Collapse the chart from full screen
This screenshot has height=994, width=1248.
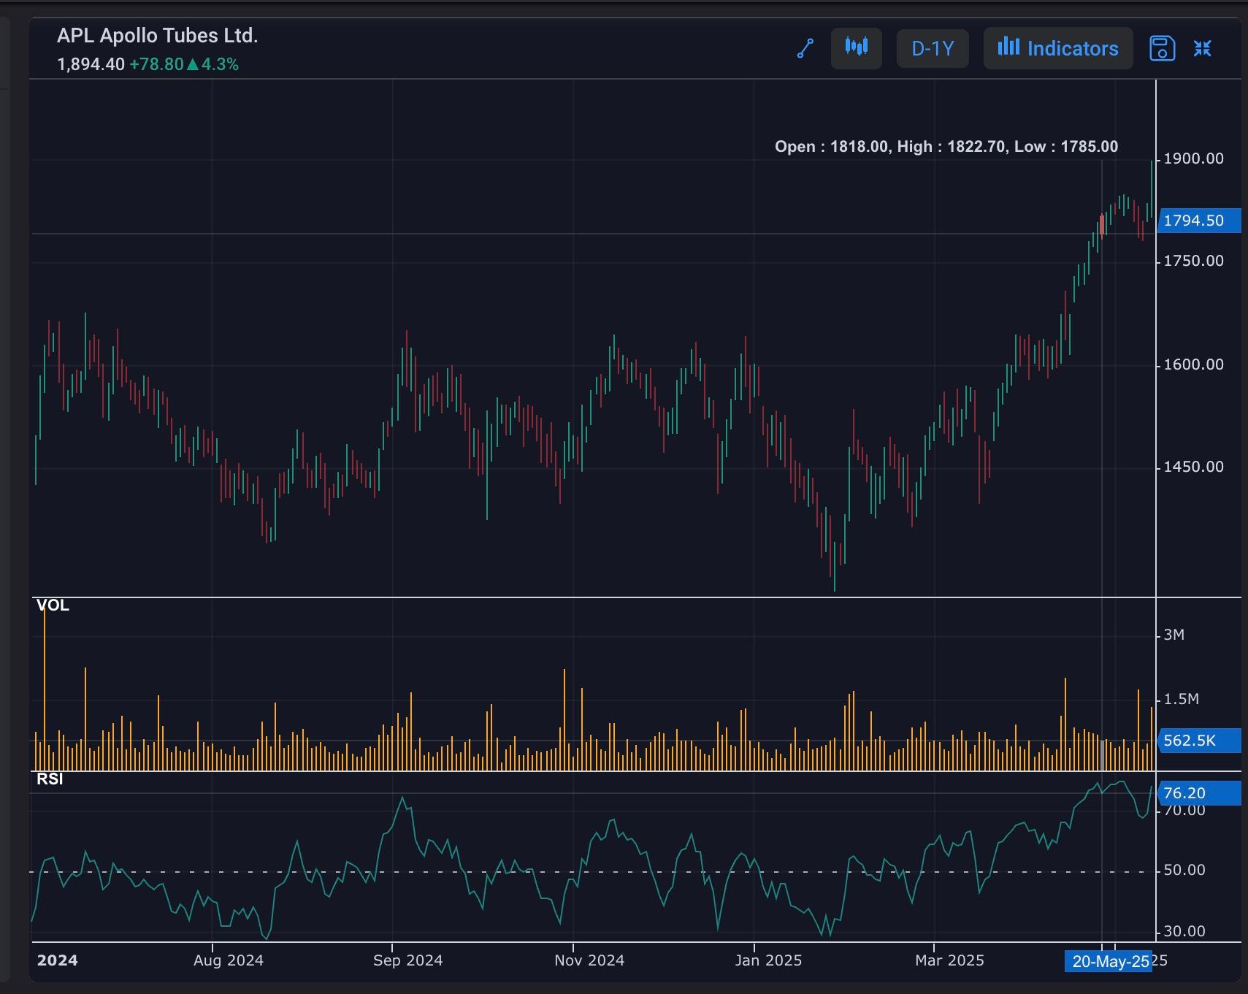(x=1203, y=48)
